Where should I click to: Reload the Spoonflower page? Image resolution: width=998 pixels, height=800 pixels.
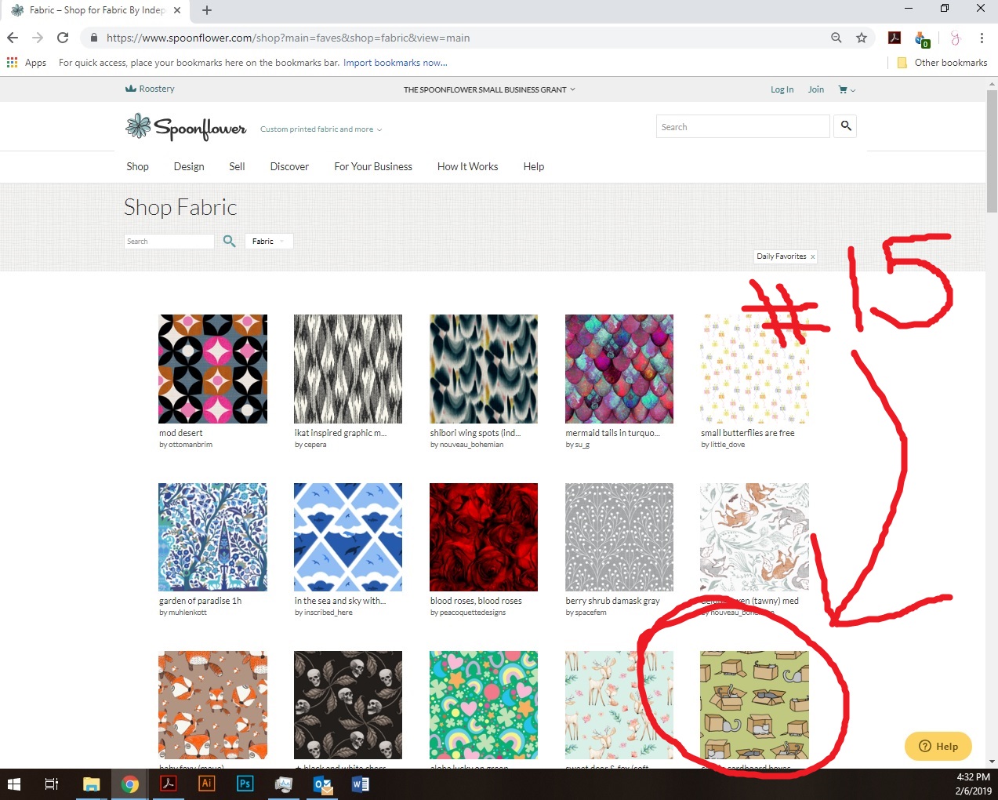pyautogui.click(x=63, y=38)
